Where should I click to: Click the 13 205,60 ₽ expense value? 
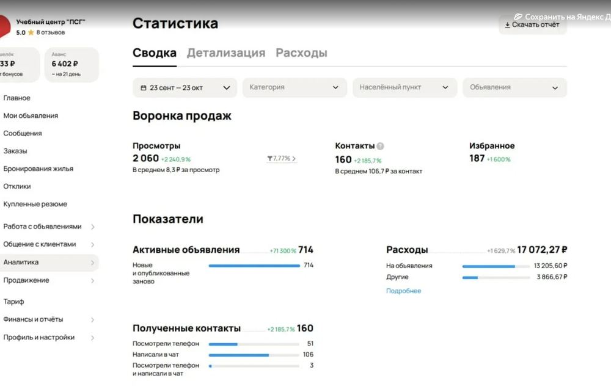551,266
